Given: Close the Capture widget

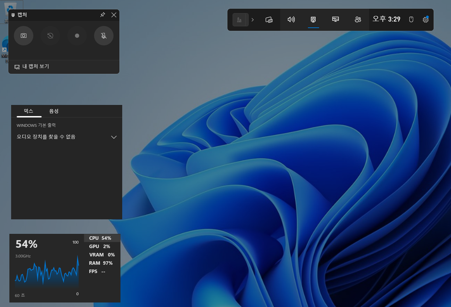Looking at the screenshot, I should pos(114,15).
